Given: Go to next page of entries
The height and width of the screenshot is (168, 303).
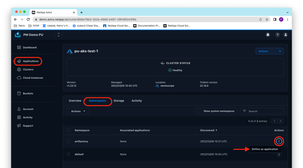Looking at the screenshot, I should pos(280,121).
